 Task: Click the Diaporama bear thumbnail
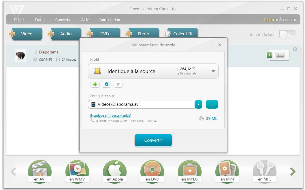click(x=20, y=55)
